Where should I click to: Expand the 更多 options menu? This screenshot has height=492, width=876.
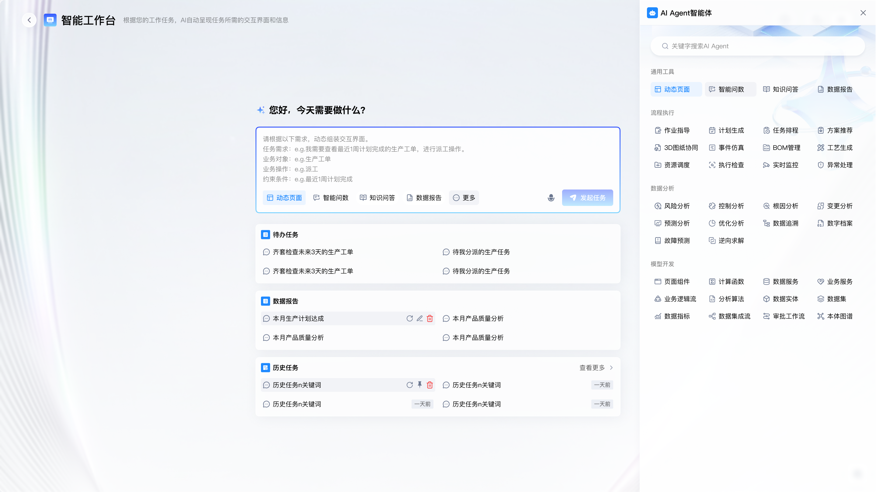point(464,198)
